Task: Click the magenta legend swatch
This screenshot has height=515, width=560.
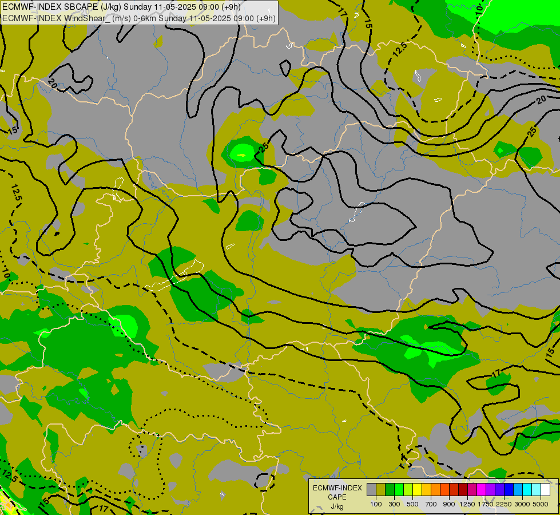Action: point(482,490)
